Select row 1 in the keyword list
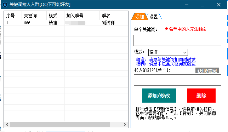The image size is (228, 132). tap(66, 23)
